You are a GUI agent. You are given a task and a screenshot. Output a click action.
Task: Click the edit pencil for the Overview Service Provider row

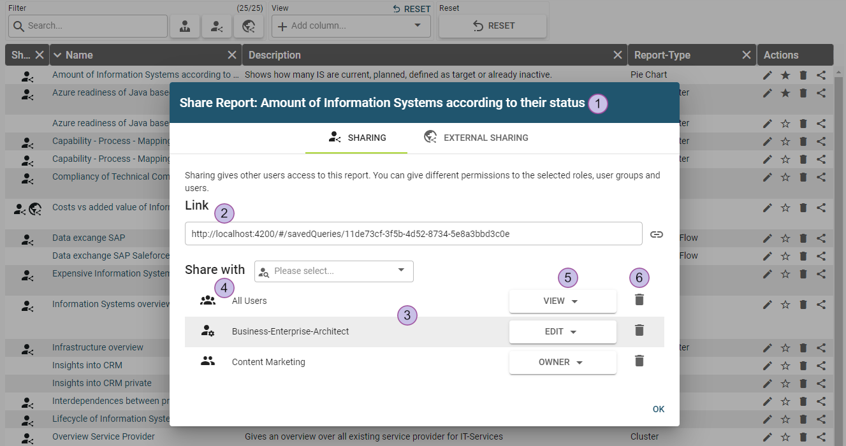[x=768, y=437]
